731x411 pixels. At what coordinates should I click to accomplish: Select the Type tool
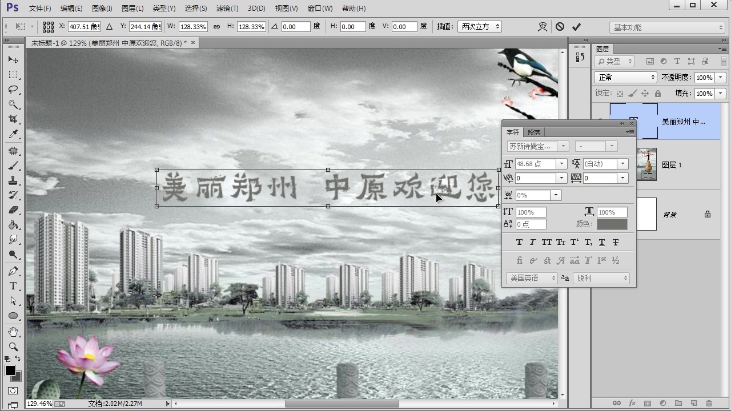tap(14, 286)
